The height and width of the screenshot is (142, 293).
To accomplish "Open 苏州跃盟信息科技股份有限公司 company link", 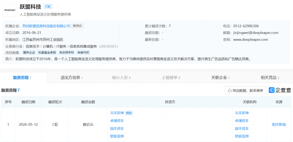I will 46,26.
